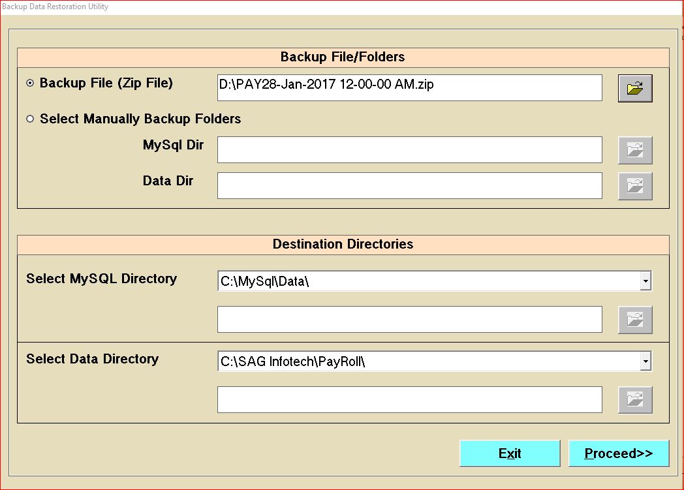This screenshot has height=490, width=684.
Task: Expand the Select Data Directory dropdown arrow
Action: pos(645,361)
